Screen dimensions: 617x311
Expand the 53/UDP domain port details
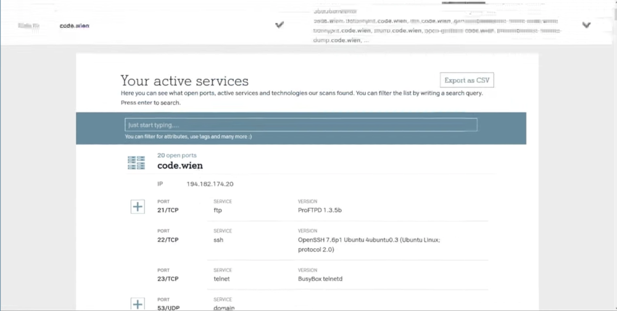(x=138, y=304)
